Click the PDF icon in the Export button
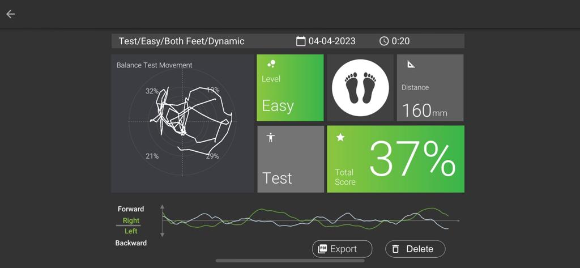This screenshot has height=268, width=580. coord(322,249)
